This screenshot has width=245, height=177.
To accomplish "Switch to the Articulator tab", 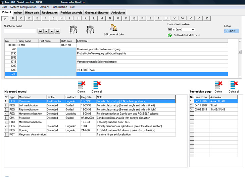I will click(x=118, y=13).
